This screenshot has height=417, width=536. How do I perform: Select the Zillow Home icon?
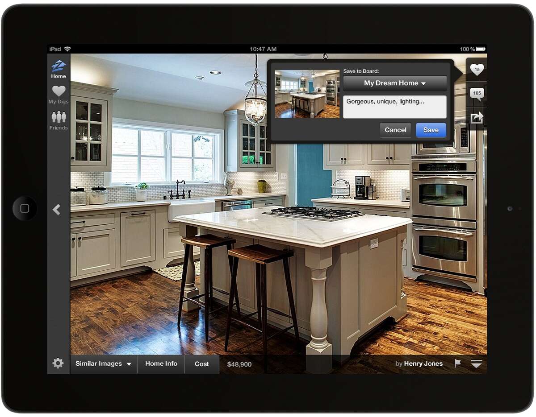click(x=58, y=68)
